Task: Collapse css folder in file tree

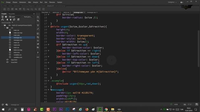Action: click(x=5, y=28)
